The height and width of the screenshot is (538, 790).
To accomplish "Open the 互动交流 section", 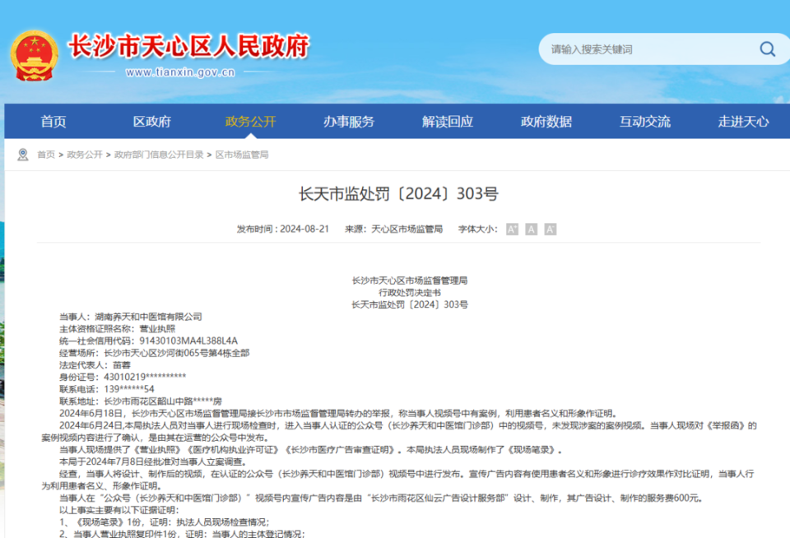I will (646, 121).
